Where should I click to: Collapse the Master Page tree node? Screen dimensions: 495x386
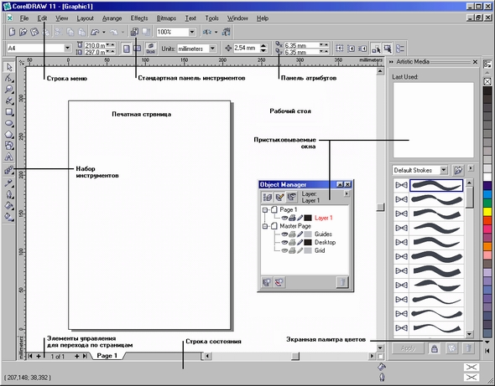coord(265,226)
